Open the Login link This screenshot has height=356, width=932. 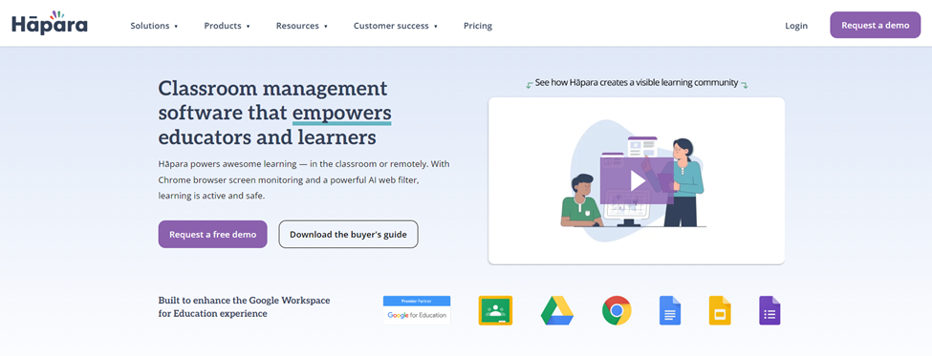796,26
